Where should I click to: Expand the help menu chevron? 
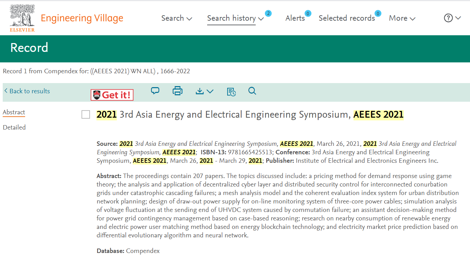coord(458,18)
